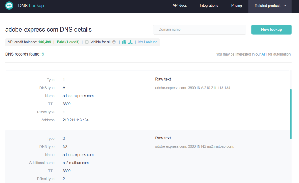299x183 pixels.
Task: Click the Name value in the NS record
Action: tap(79, 155)
